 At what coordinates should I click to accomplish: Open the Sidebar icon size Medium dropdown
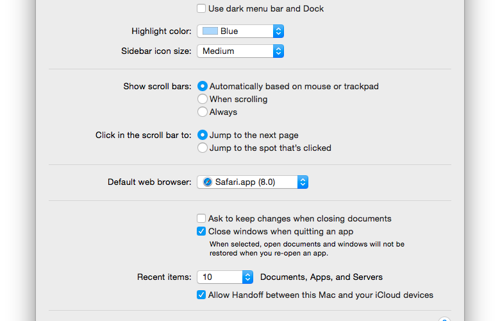tap(240, 51)
